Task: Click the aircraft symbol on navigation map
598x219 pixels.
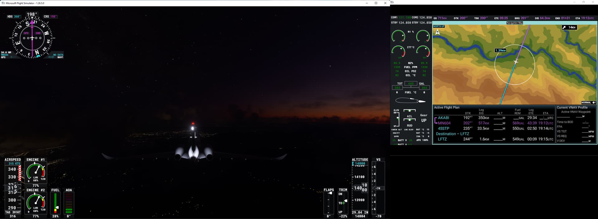Action: (x=516, y=61)
